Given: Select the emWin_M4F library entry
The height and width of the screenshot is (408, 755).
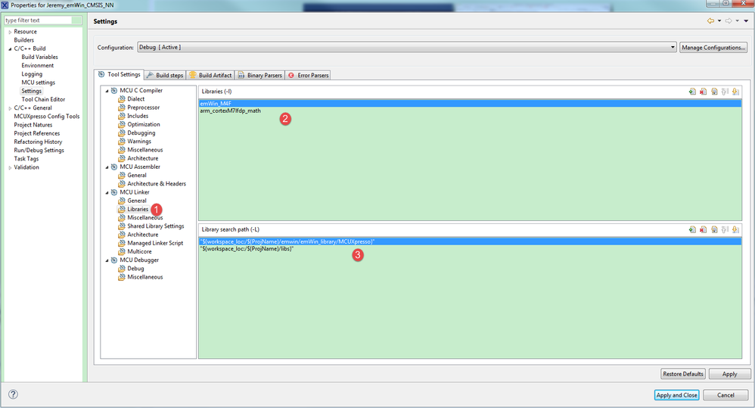Looking at the screenshot, I should [470, 104].
